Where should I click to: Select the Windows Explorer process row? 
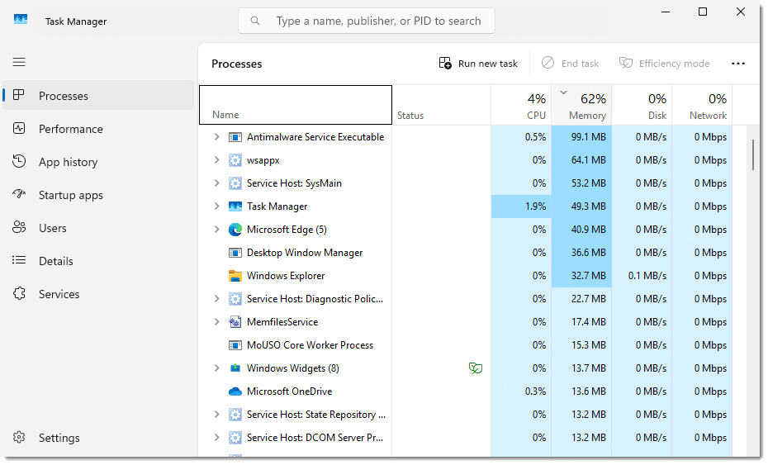tap(465, 276)
